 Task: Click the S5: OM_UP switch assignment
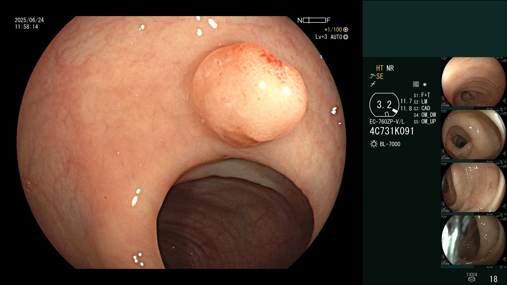(x=425, y=121)
